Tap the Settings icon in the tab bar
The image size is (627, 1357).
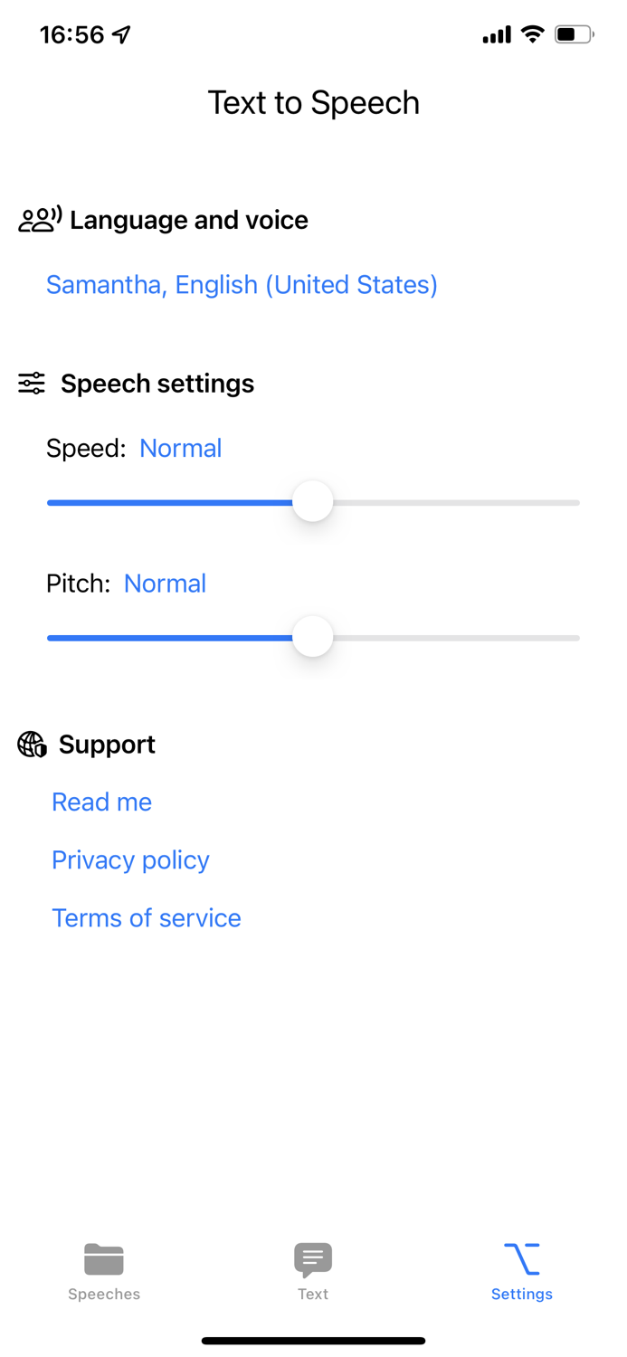pyautogui.click(x=521, y=1257)
